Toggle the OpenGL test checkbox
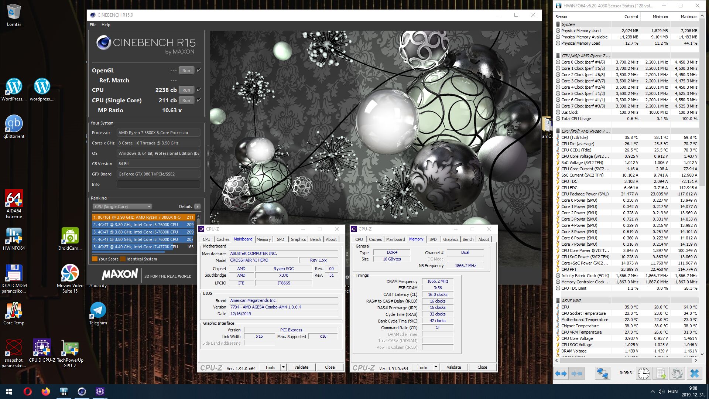709x399 pixels. click(x=199, y=70)
